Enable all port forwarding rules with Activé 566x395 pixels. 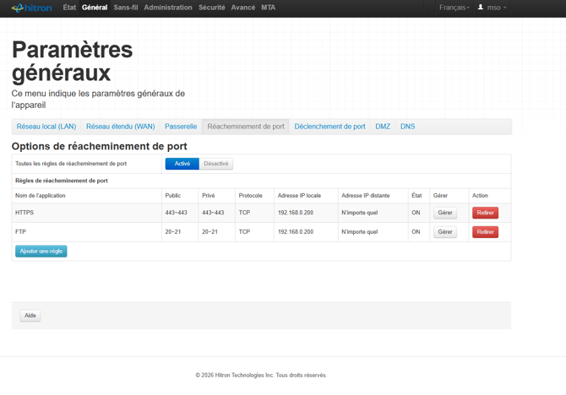click(182, 164)
